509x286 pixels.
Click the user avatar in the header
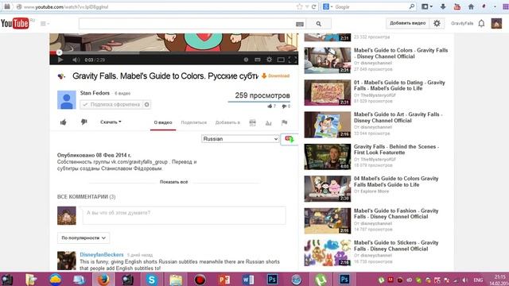496,23
